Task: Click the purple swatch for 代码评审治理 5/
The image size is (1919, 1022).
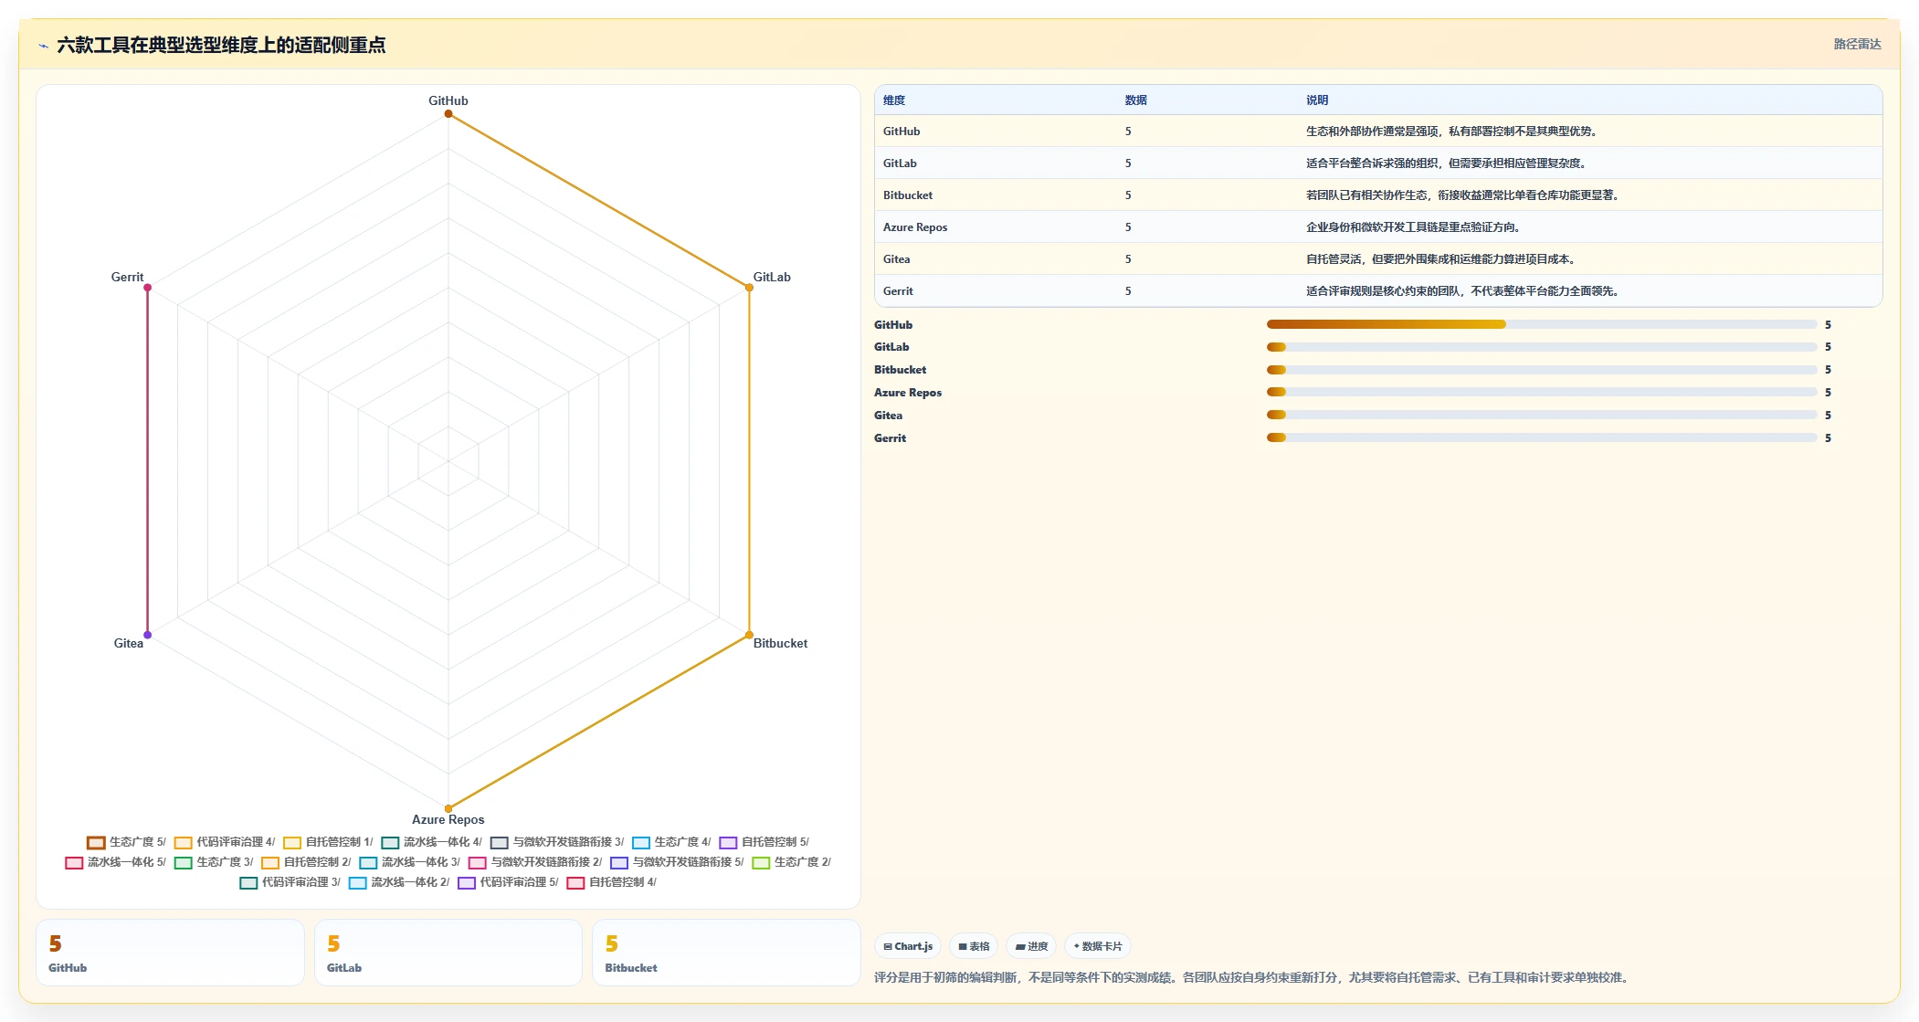Action: (x=467, y=882)
